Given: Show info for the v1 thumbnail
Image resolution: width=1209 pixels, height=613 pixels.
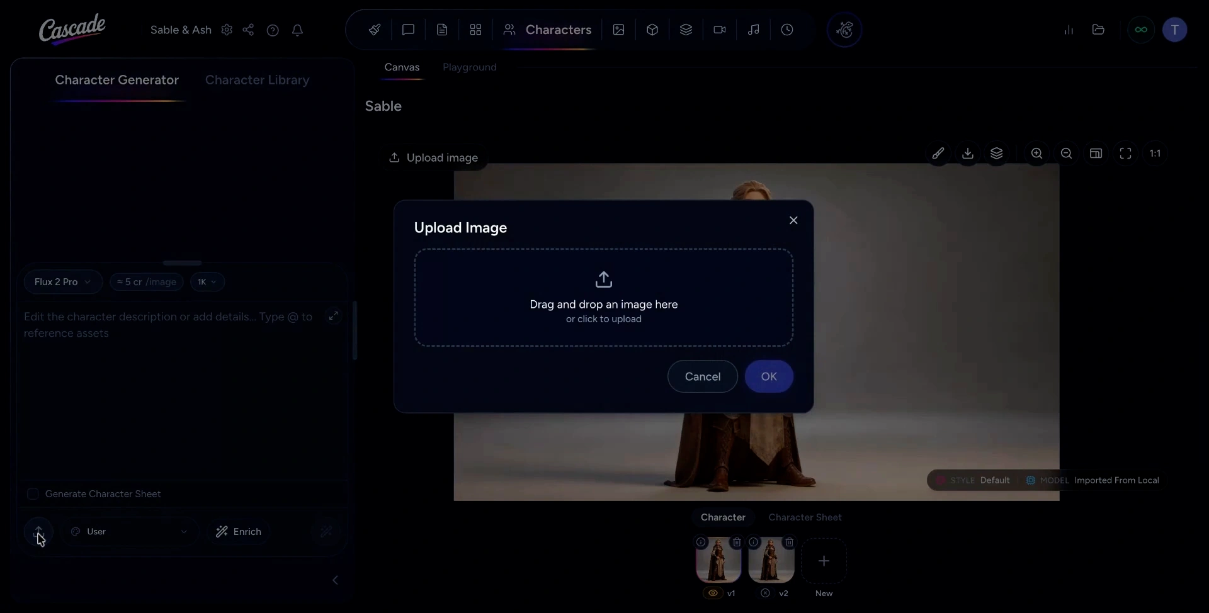Looking at the screenshot, I should tap(701, 542).
